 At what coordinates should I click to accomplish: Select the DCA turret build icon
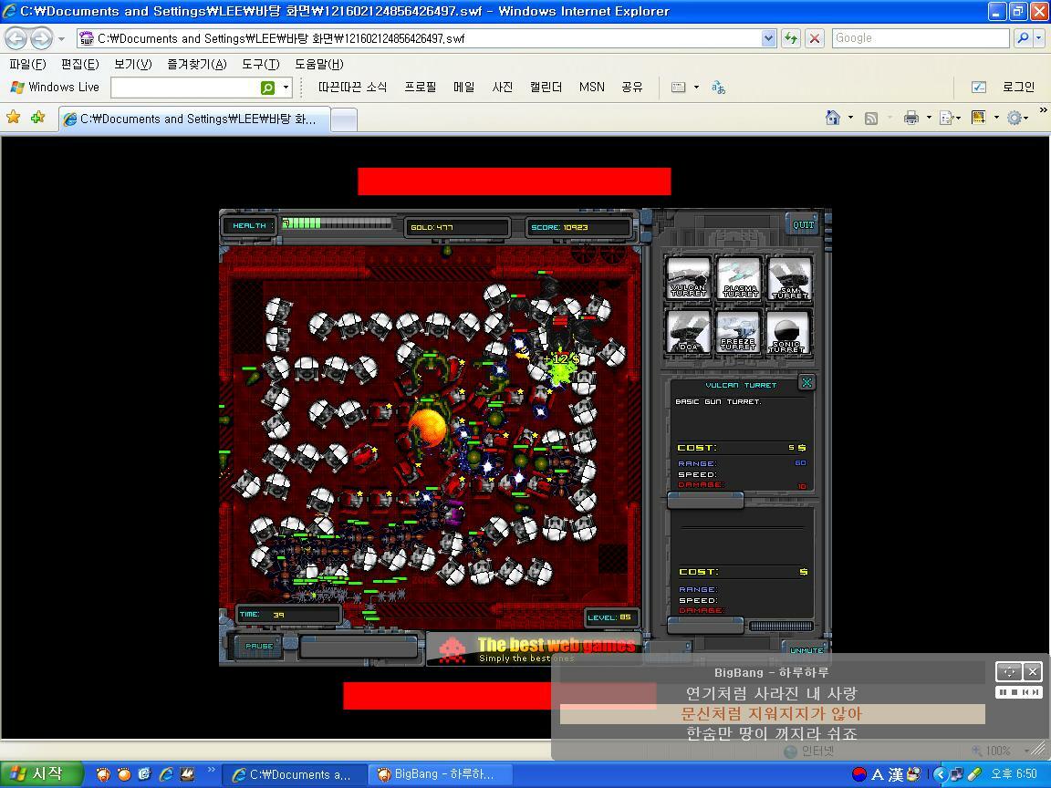point(688,332)
